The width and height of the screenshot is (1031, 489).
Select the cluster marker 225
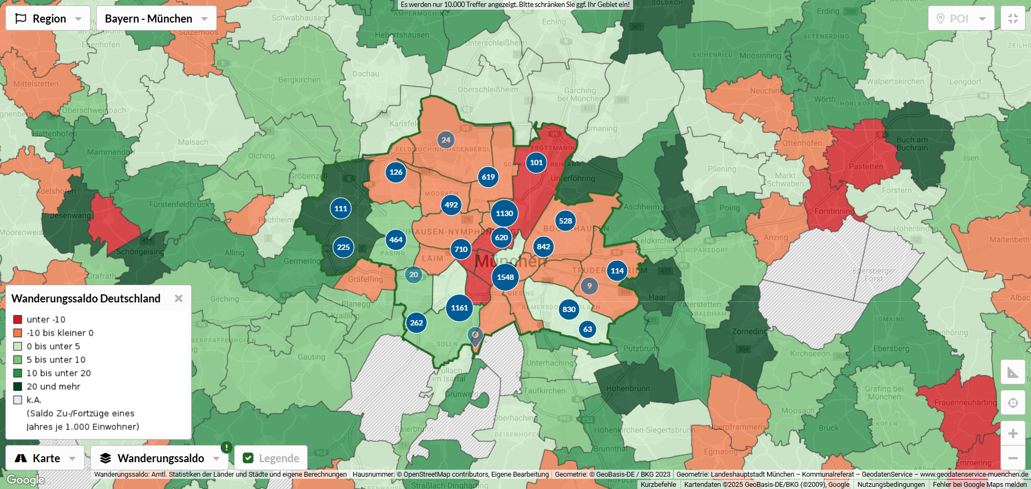(x=343, y=247)
